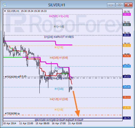Select the 20.31 dark blue price tag
The height and width of the screenshot is (128, 135).
pyautogui.click(x=127, y=35)
